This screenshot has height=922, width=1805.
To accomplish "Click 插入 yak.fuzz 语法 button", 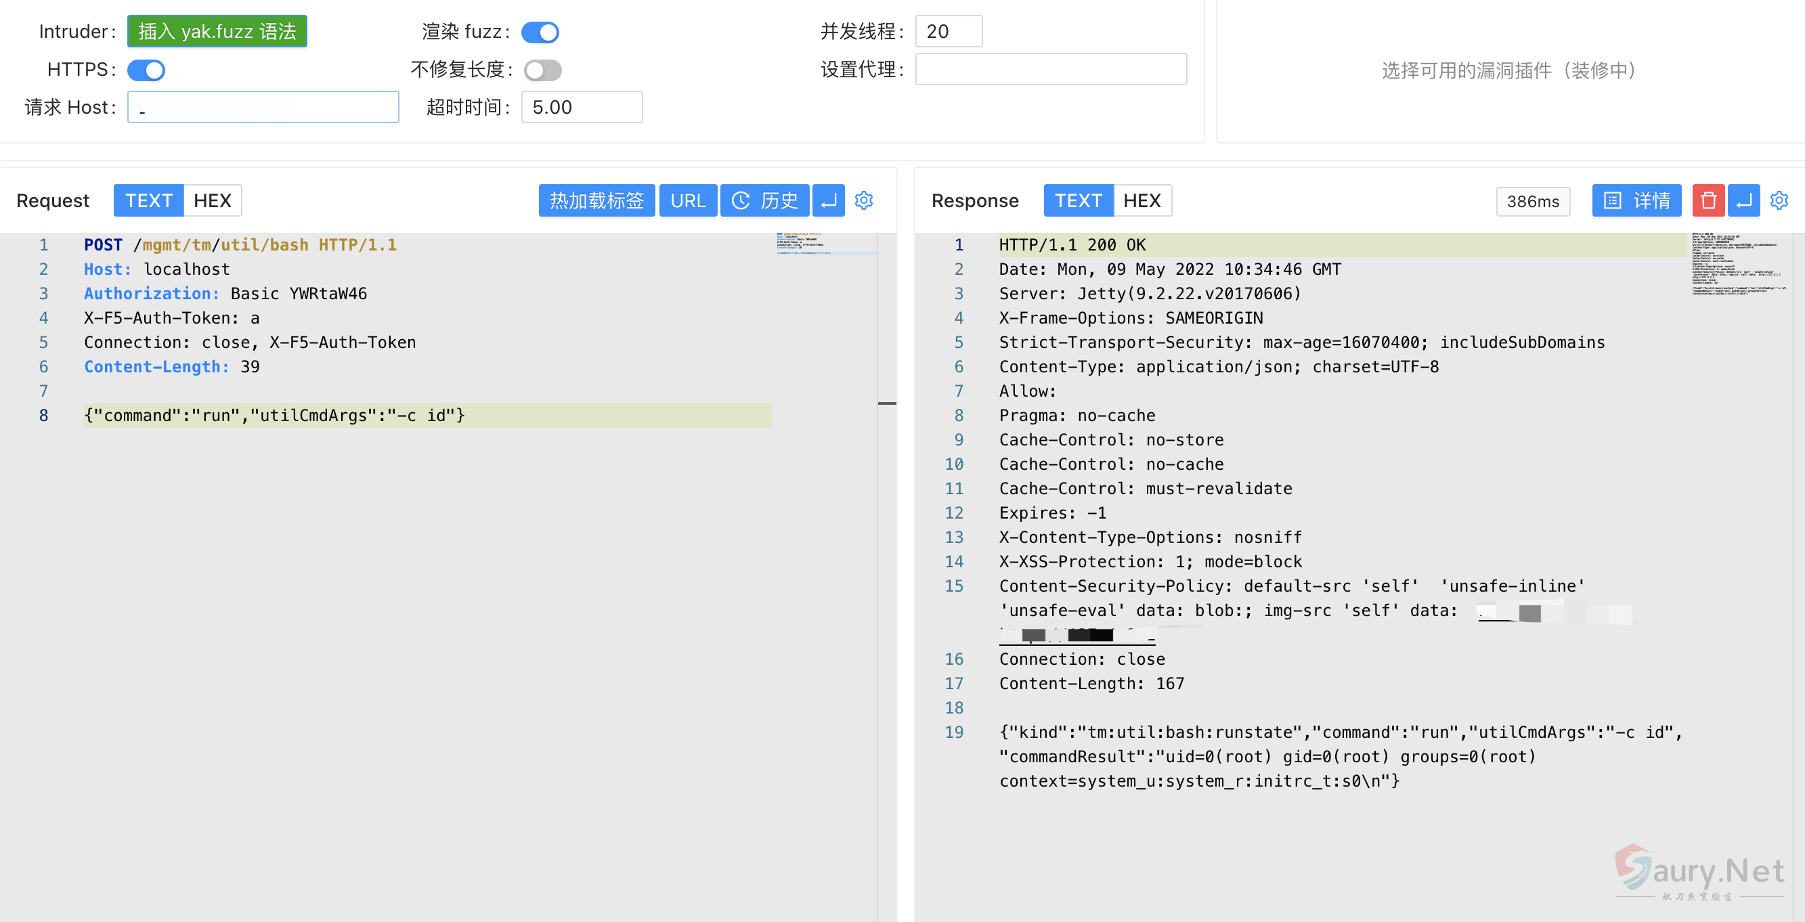I will 217,32.
